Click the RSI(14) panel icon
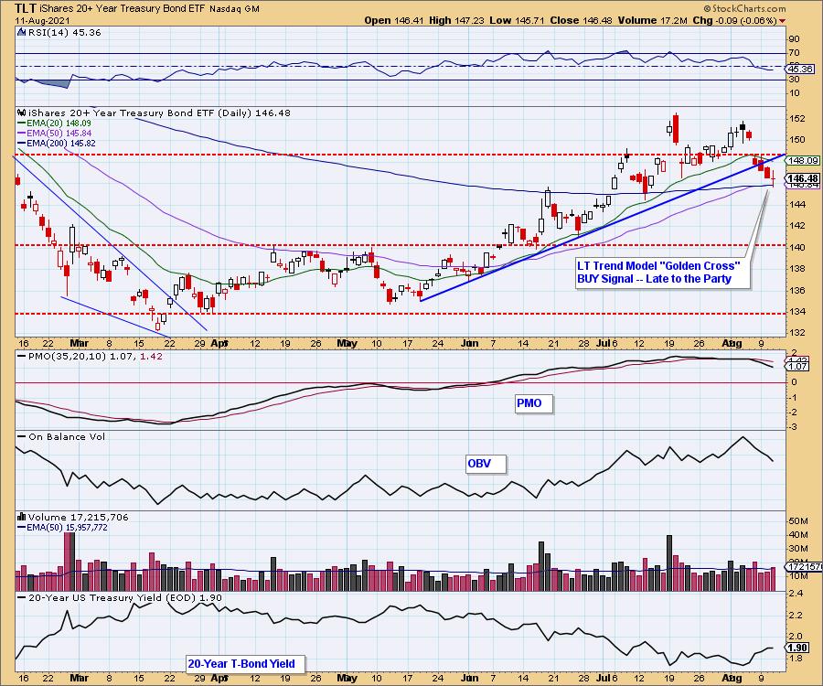Image resolution: width=823 pixels, height=686 pixels. pyautogui.click(x=22, y=32)
